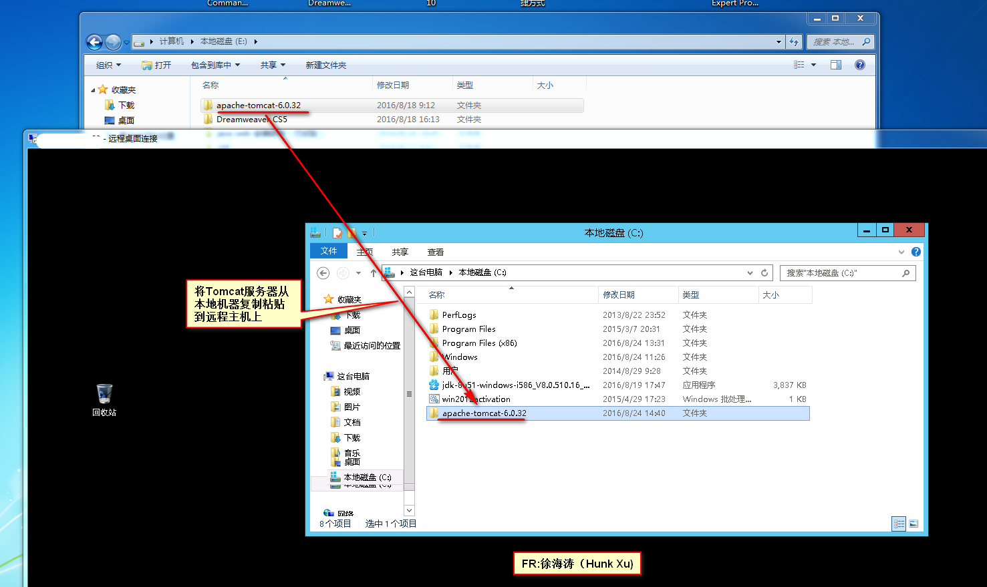This screenshot has width=987, height=587.
Task: Open C: address bar history dropdown
Action: (750, 272)
